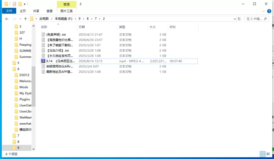Switch to the 共享 ribbon tab
Screen dimensions: 274x159
point(36,11)
